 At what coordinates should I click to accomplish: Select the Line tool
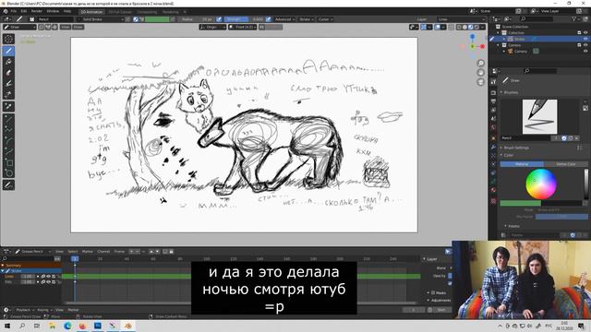point(8,119)
